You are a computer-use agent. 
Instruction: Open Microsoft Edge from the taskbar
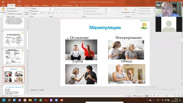click(35, 100)
